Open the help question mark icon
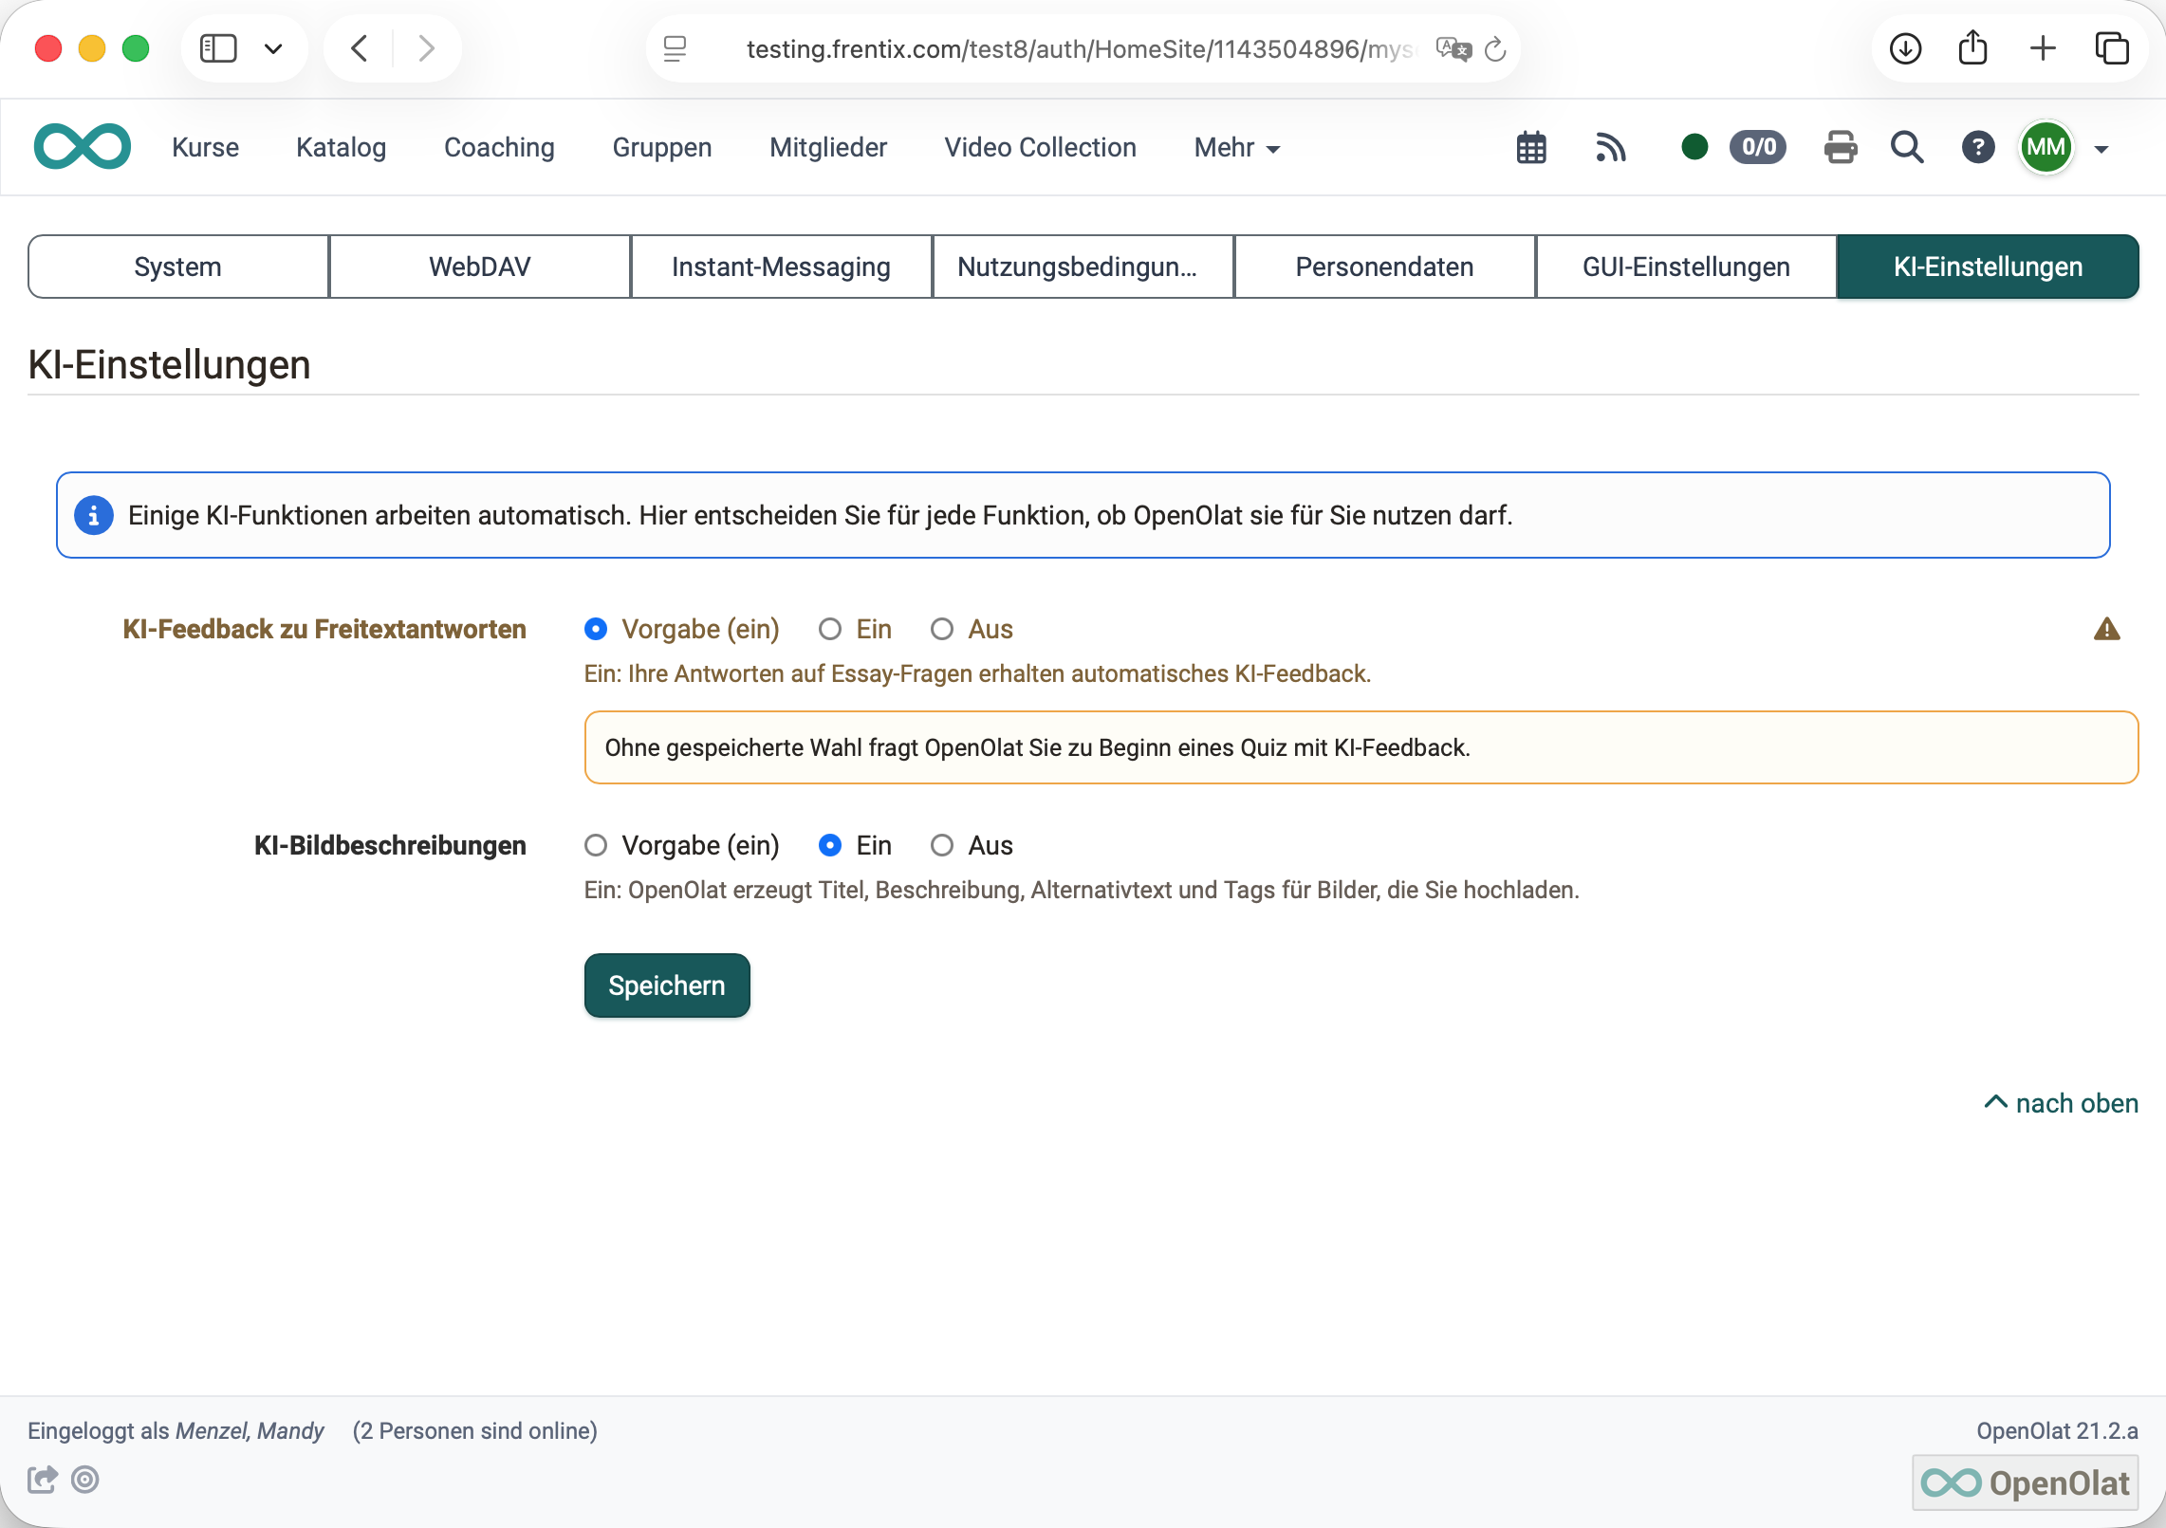This screenshot has width=2166, height=1528. coord(1978,148)
